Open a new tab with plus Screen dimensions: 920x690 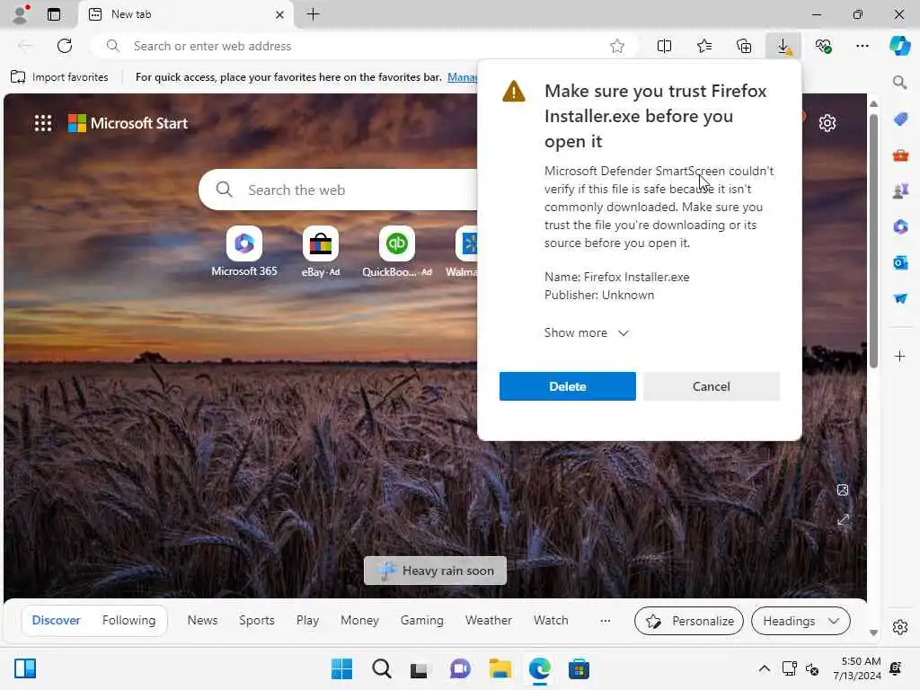[314, 14]
